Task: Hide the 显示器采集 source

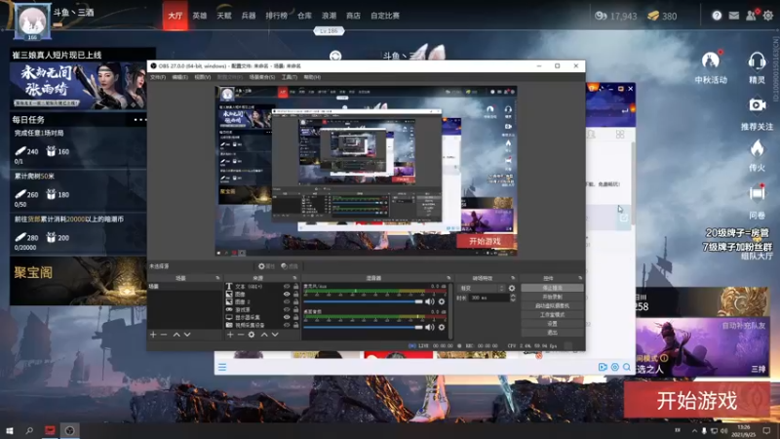Action: click(x=287, y=317)
